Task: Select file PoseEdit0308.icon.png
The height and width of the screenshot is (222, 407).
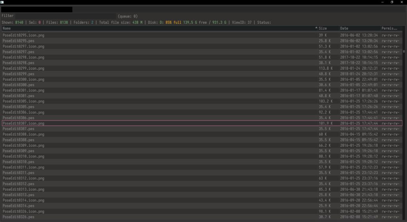Action: [202, 134]
